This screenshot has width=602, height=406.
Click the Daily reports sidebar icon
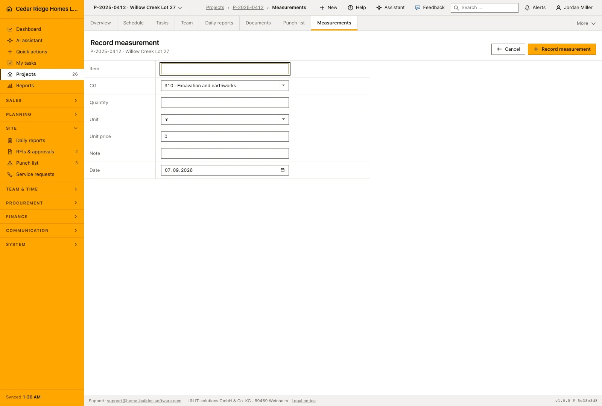10,141
